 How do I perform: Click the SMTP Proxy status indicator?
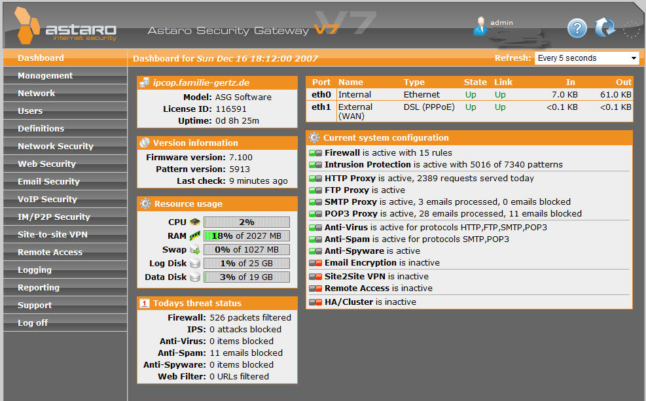315,202
